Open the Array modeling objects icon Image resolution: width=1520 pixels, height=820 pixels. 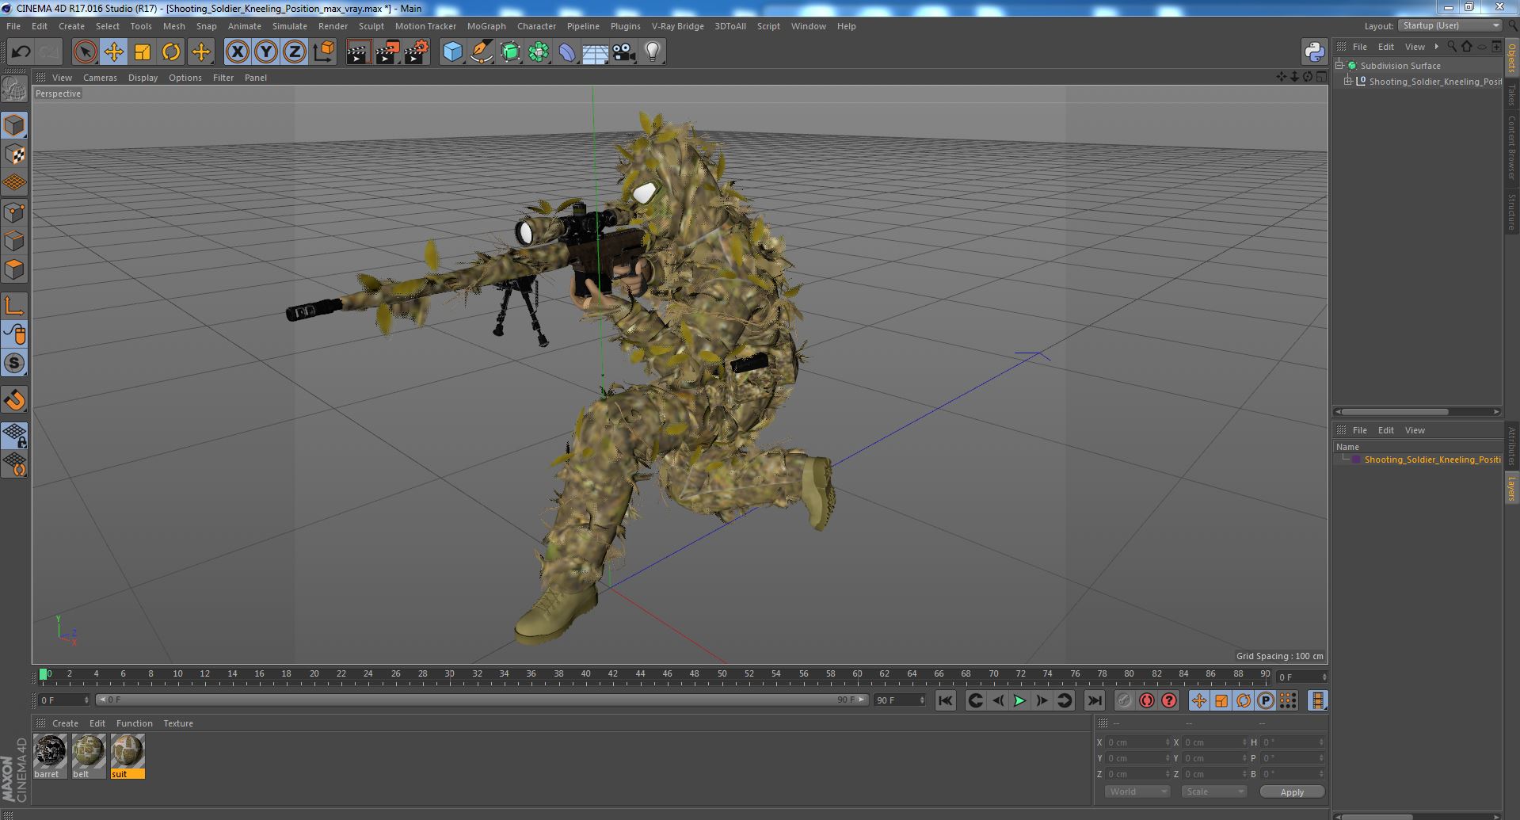539,52
